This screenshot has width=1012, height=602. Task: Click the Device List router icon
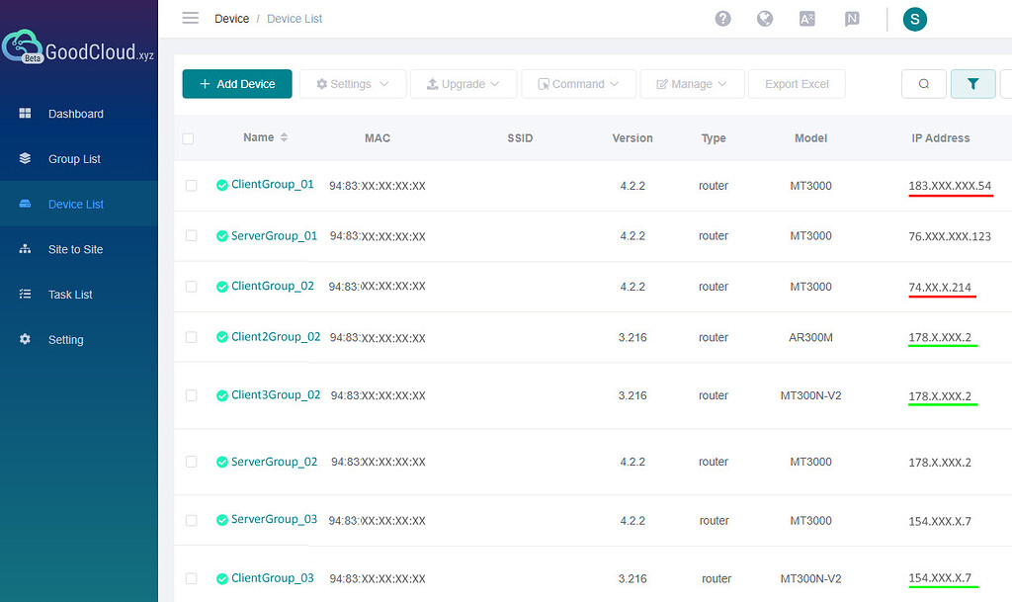(25, 204)
